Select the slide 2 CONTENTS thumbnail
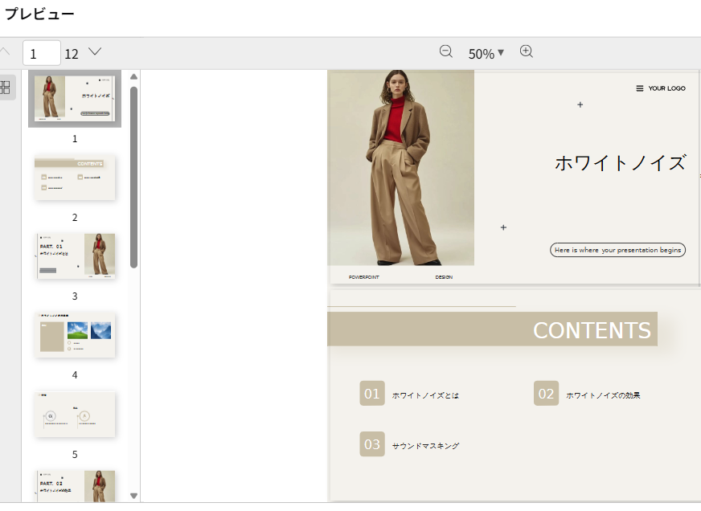The height and width of the screenshot is (511, 701). (75, 178)
